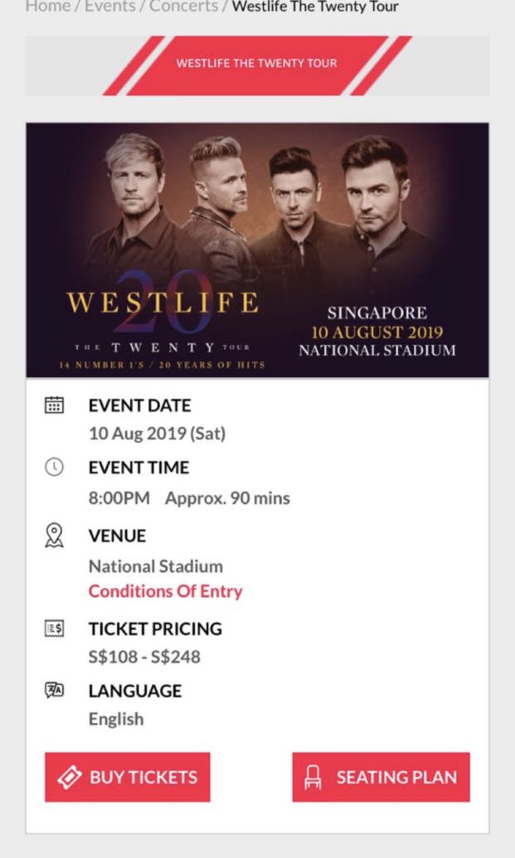515x858 pixels.
Task: Click the calendar icon beside EVENT DATE
Action: tap(54, 405)
